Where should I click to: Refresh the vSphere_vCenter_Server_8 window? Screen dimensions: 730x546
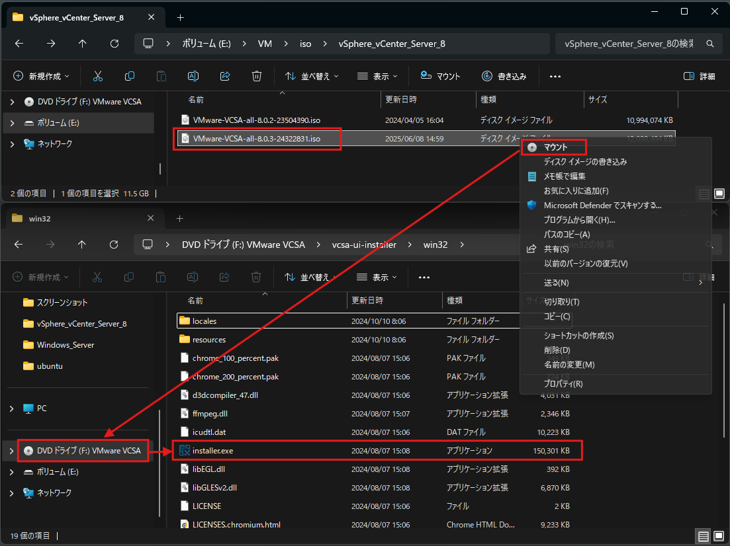tap(114, 44)
